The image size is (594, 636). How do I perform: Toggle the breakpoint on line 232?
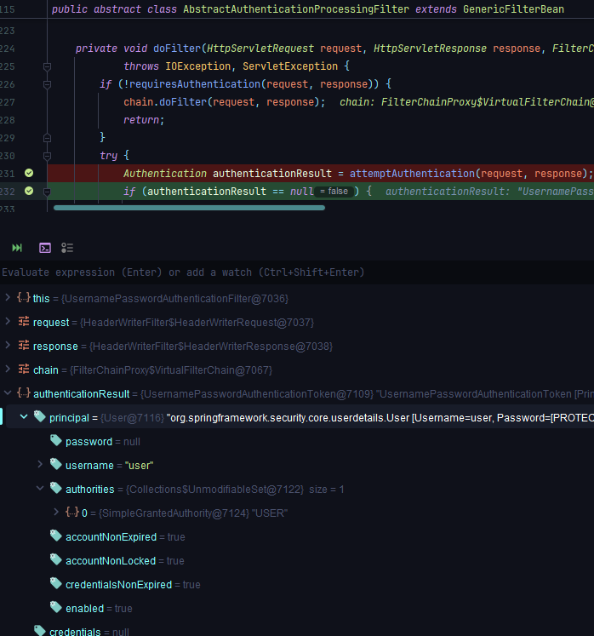pyautogui.click(x=28, y=191)
